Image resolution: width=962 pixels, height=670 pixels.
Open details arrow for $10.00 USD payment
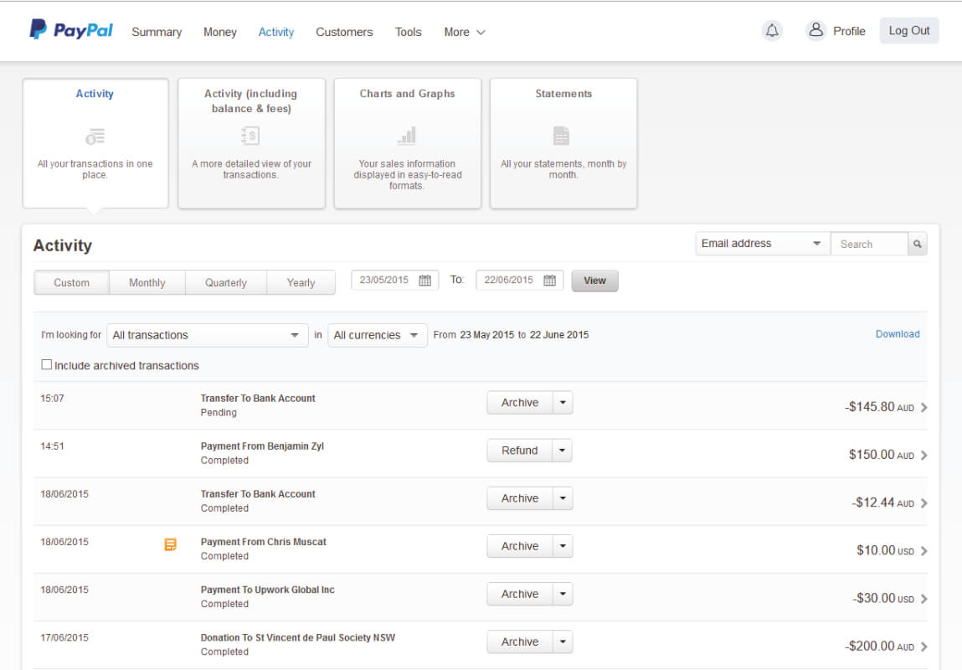point(924,551)
